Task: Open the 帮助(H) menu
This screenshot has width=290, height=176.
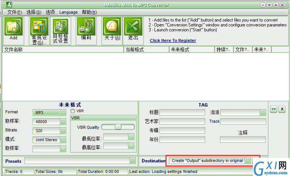Action: pyautogui.click(x=89, y=12)
